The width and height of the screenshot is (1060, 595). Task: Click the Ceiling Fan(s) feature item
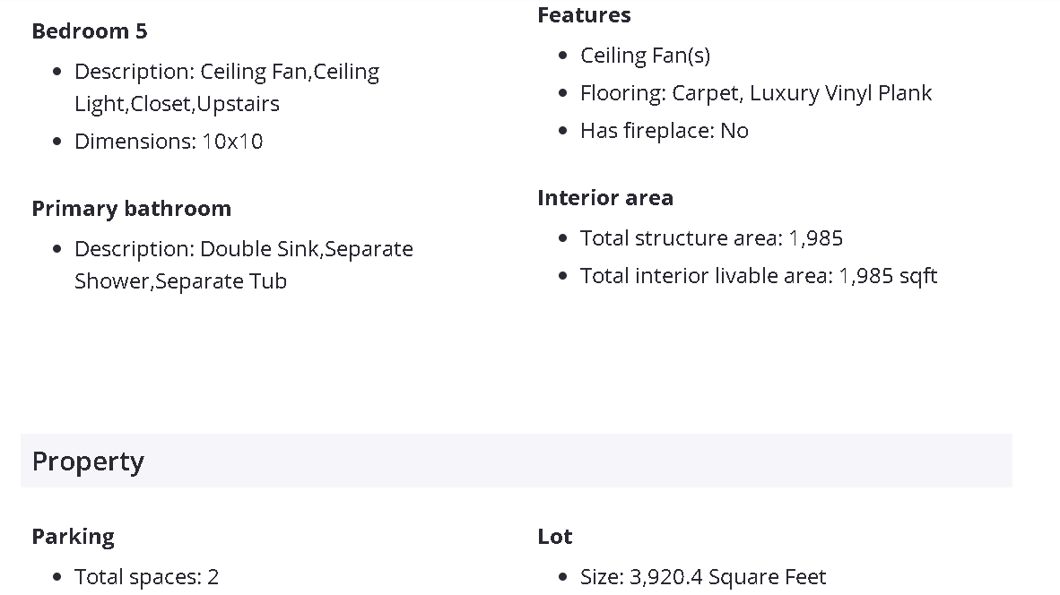click(645, 56)
